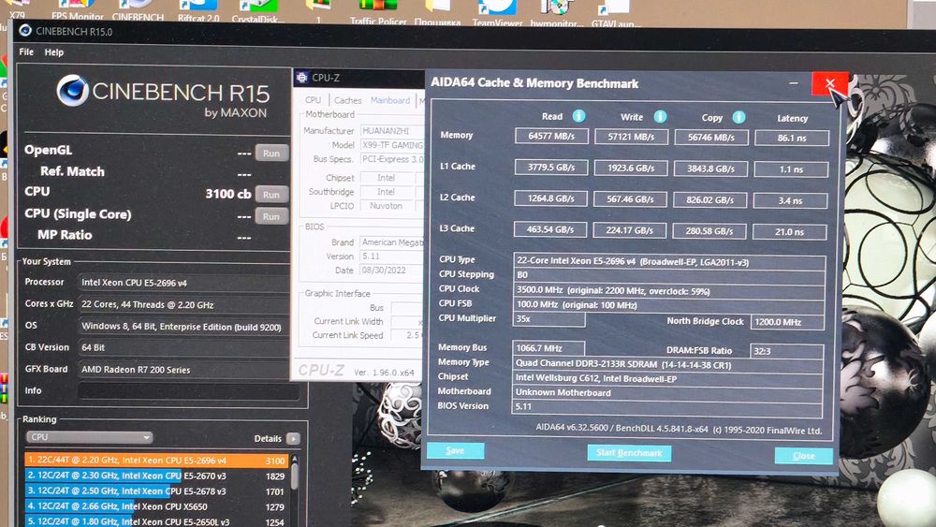Click the Write info icon in AIDA64
This screenshot has height=527, width=936.
(660, 116)
